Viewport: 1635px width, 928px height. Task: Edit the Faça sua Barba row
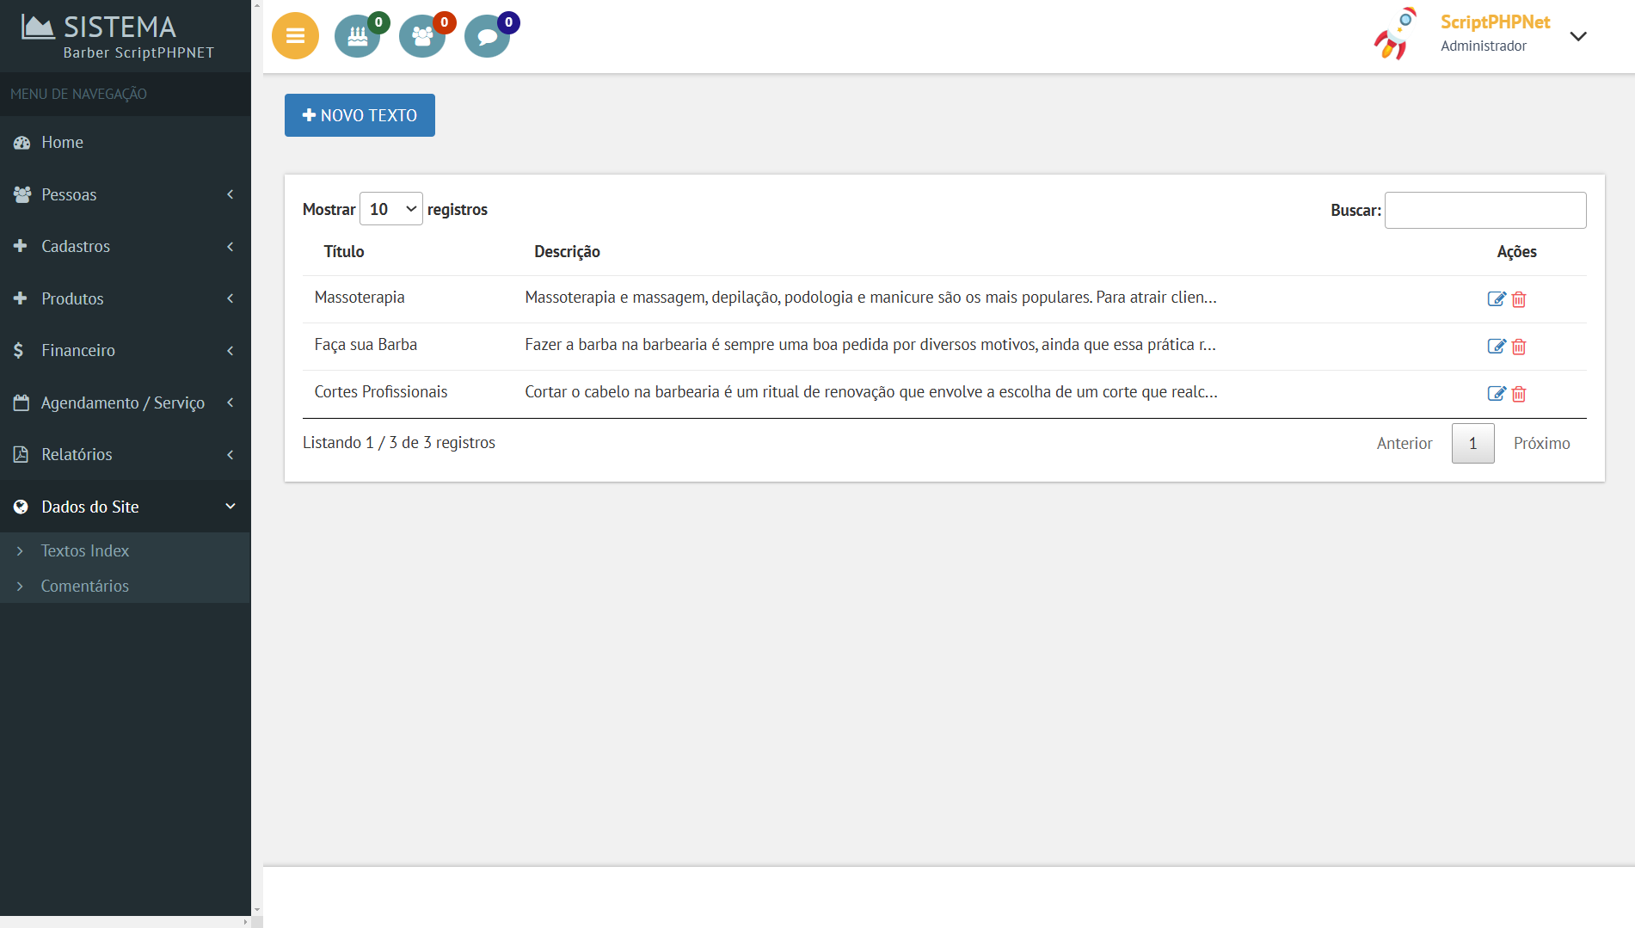click(1496, 347)
